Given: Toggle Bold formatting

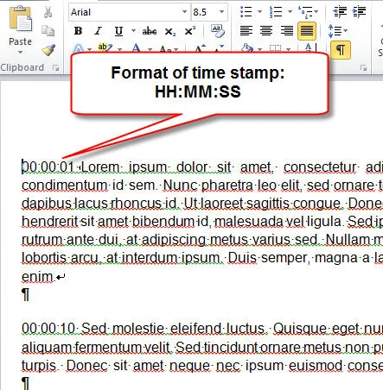Looking at the screenshot, I should [x=78, y=31].
